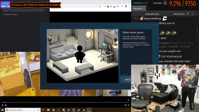Screen dimensions: 199x112
Task: Open Google Chrome from the taskbar
Action: [x=53, y=110]
